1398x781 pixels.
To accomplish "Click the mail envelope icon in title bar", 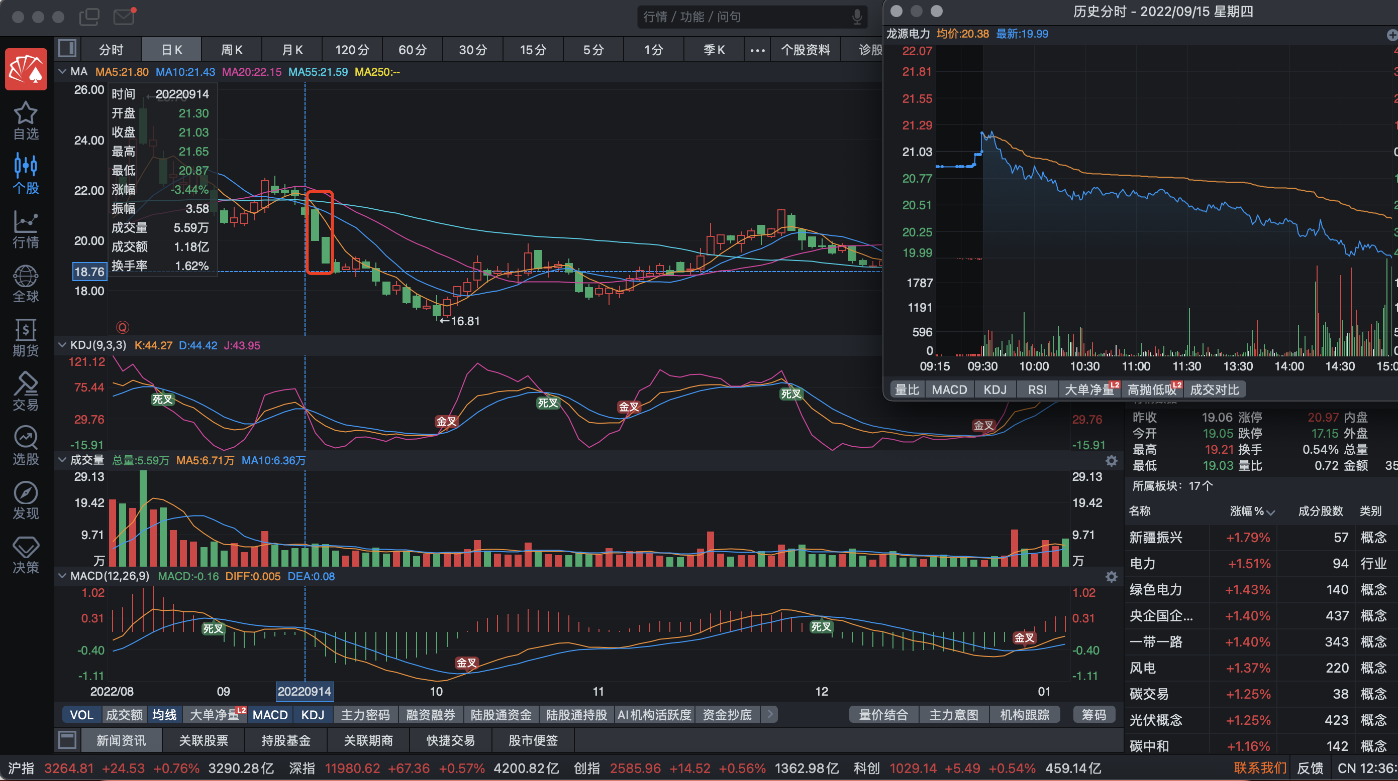I will [124, 16].
